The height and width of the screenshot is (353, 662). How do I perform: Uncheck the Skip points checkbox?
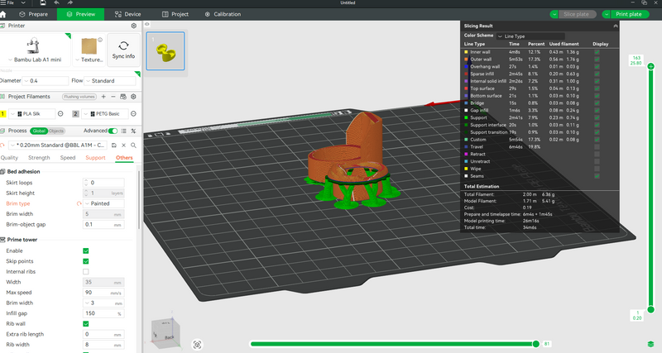click(x=86, y=261)
